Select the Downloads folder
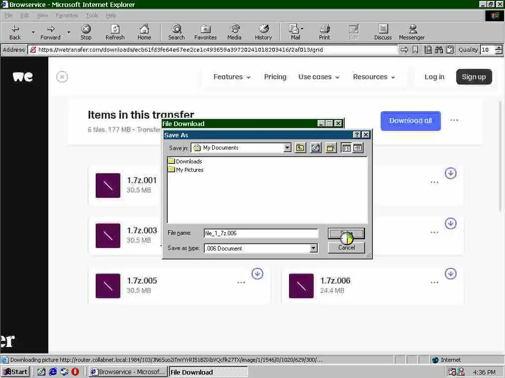This screenshot has height=378, width=505. point(185,161)
